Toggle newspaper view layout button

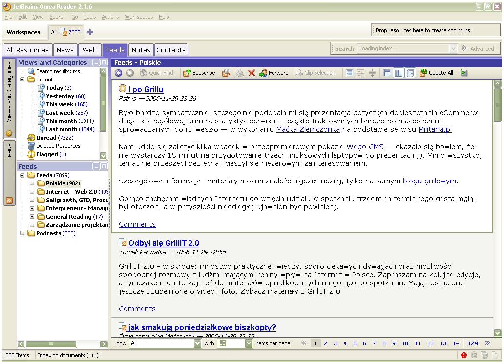(410, 73)
